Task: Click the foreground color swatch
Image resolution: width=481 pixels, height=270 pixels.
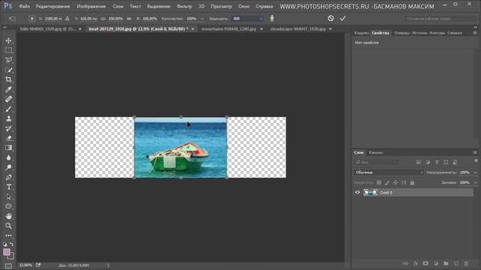Action: [7, 252]
